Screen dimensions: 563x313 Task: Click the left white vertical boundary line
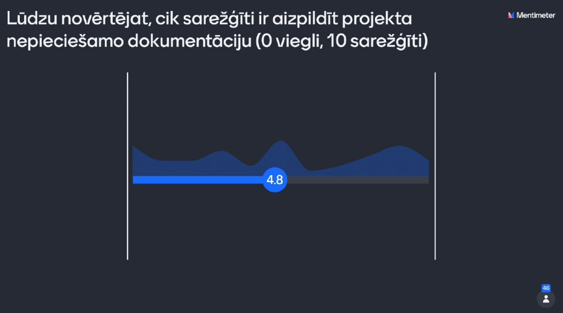click(128, 165)
